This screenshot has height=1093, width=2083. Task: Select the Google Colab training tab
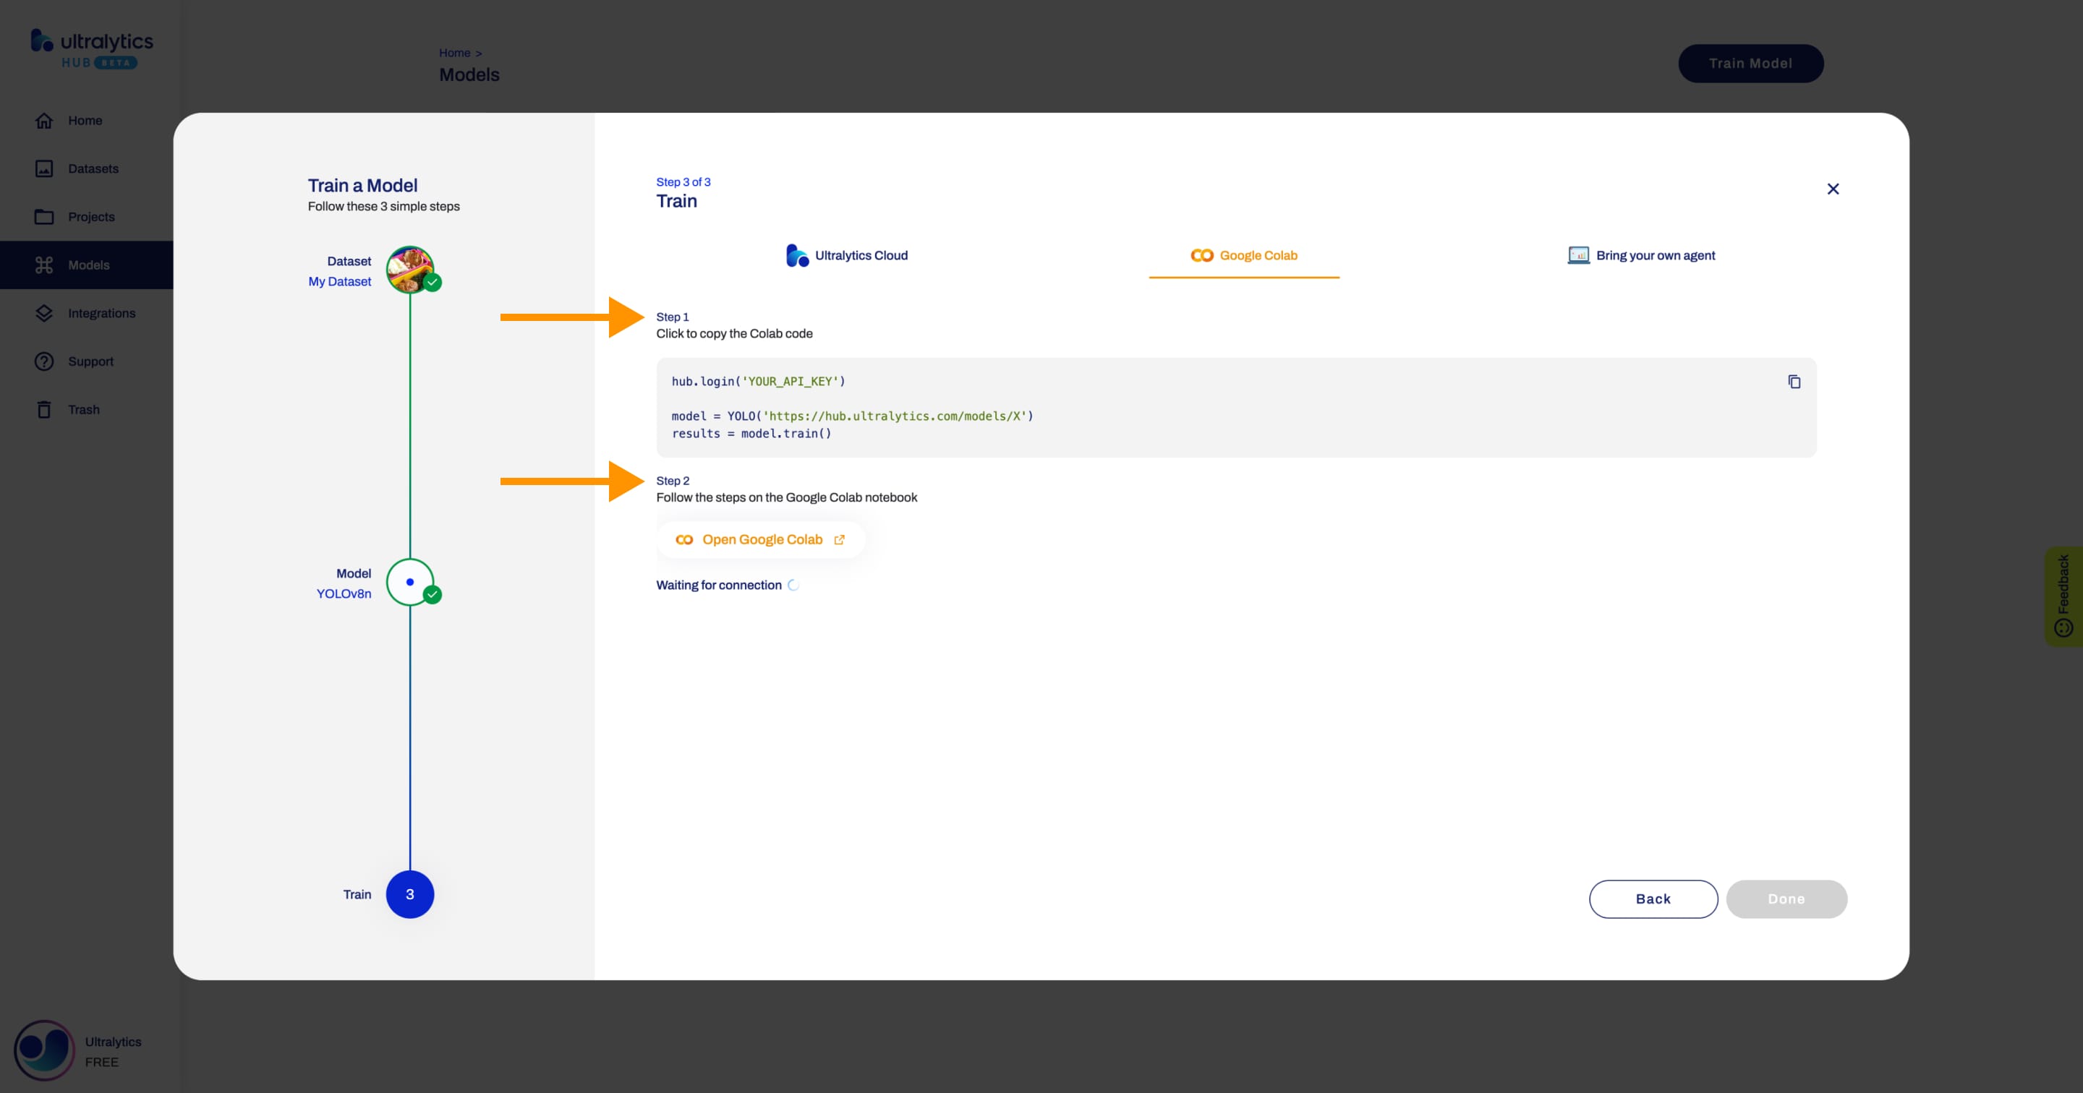tap(1243, 254)
